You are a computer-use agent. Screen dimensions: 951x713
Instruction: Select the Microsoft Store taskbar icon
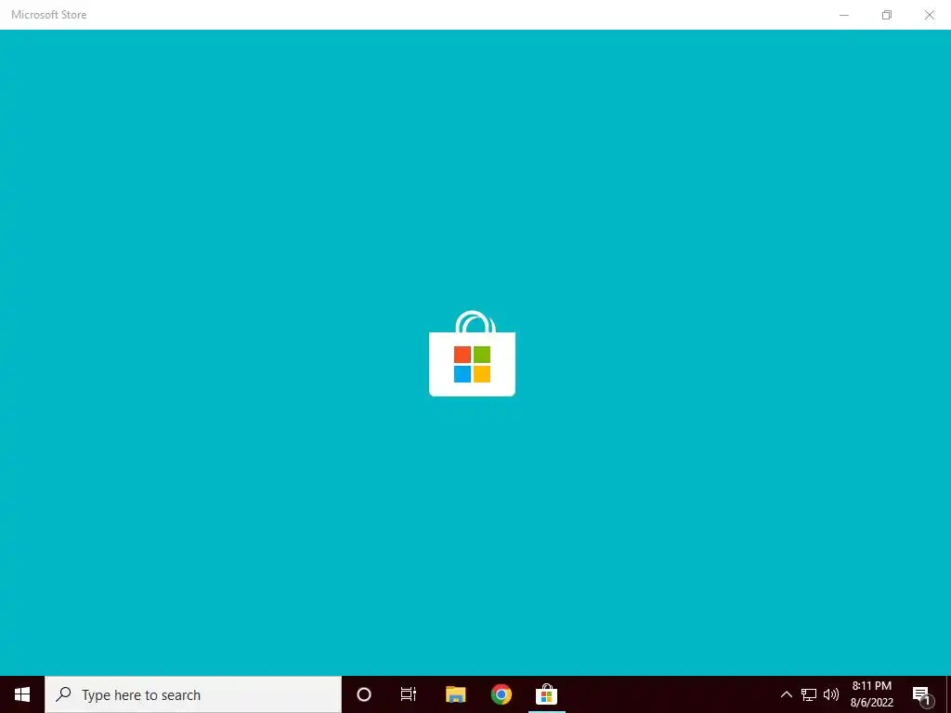pos(546,694)
